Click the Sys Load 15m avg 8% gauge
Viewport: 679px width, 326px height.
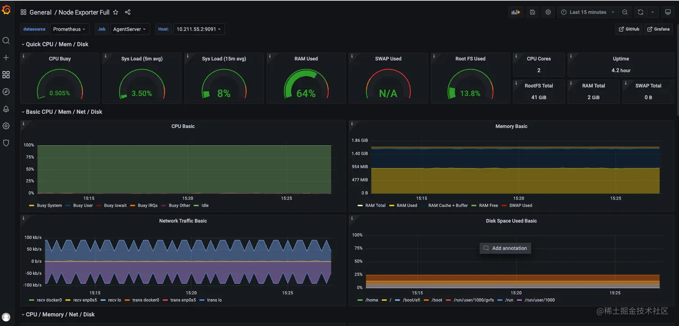click(x=224, y=84)
